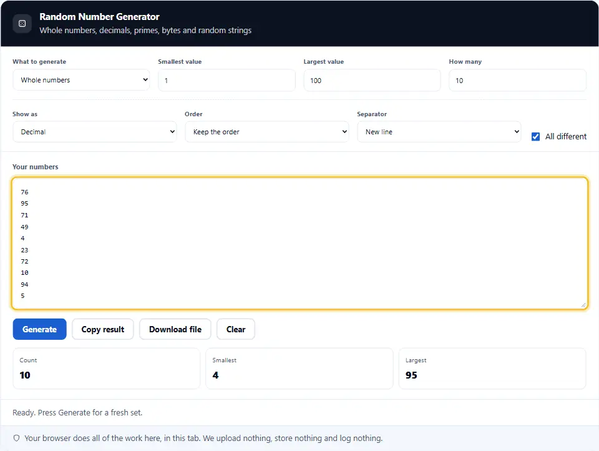Click the number 76 in results
Viewport: 599px width, 451px height.
point(24,192)
